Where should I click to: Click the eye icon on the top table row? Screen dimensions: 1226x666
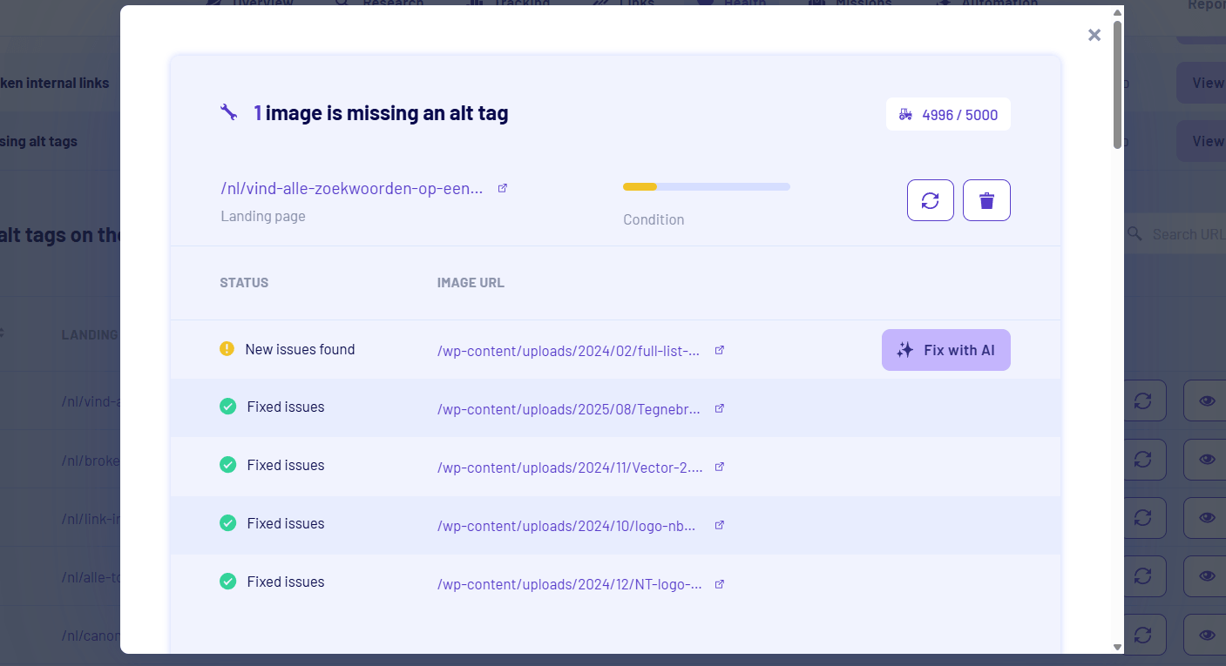point(1205,400)
